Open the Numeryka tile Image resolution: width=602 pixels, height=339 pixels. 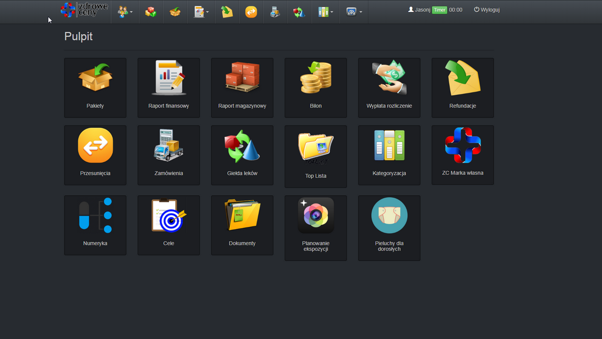click(95, 225)
